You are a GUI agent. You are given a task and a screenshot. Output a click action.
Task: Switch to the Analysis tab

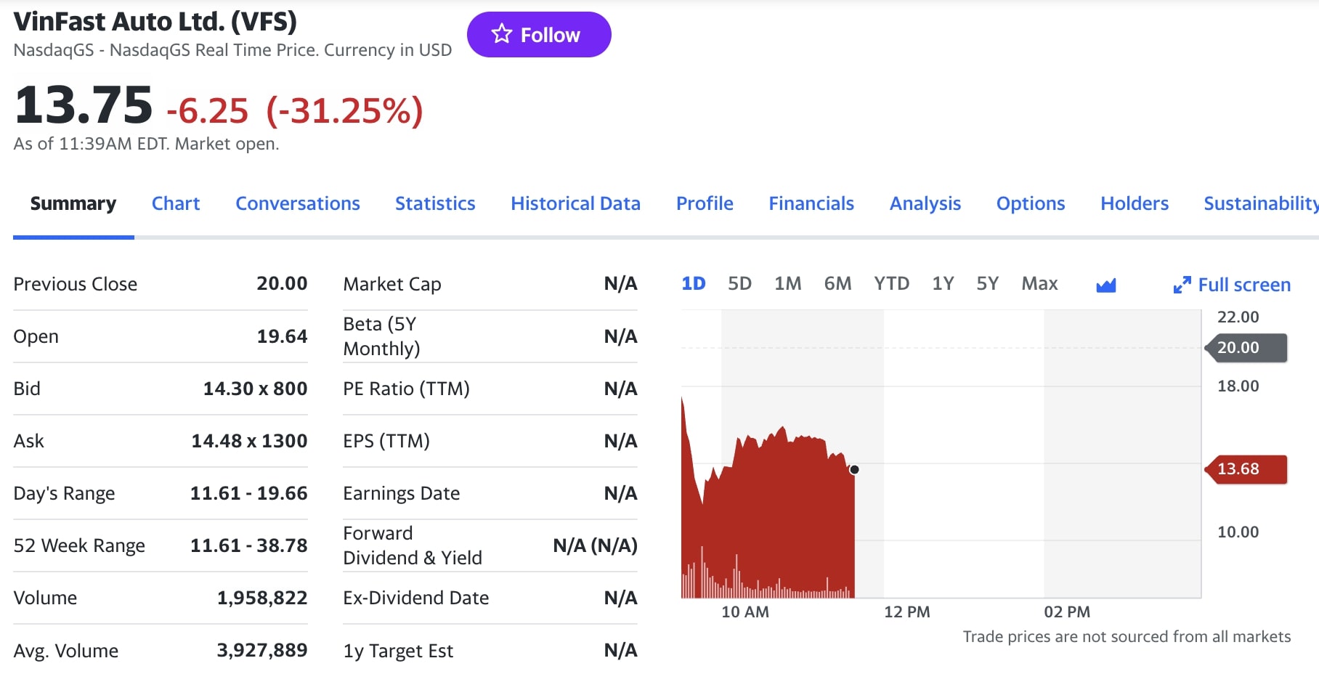[925, 203]
